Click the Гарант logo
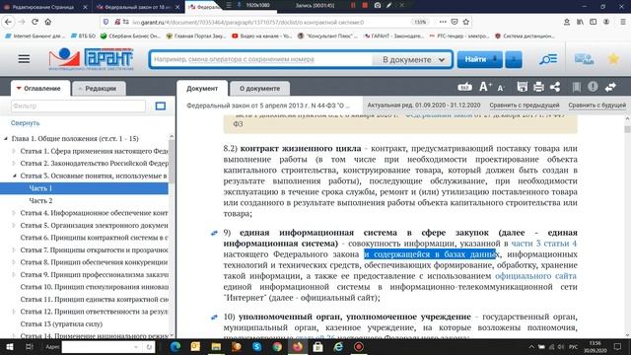 click(x=91, y=59)
